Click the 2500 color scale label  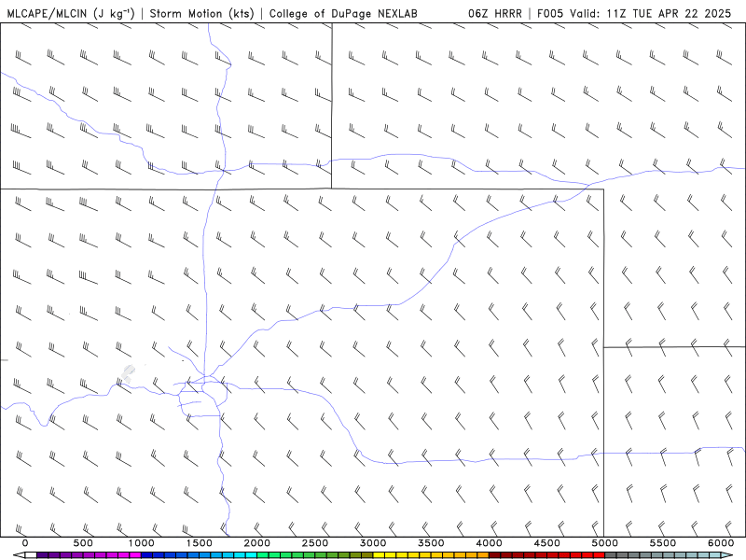pyautogui.click(x=315, y=543)
